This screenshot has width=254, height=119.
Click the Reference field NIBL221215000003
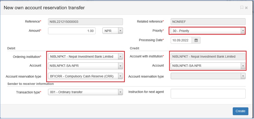(x=85, y=22)
